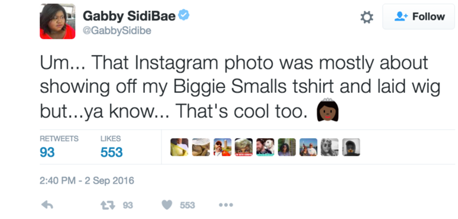Viewport: 458px width, 219px height.
Task: View the 553 likes list
Action: (x=111, y=152)
